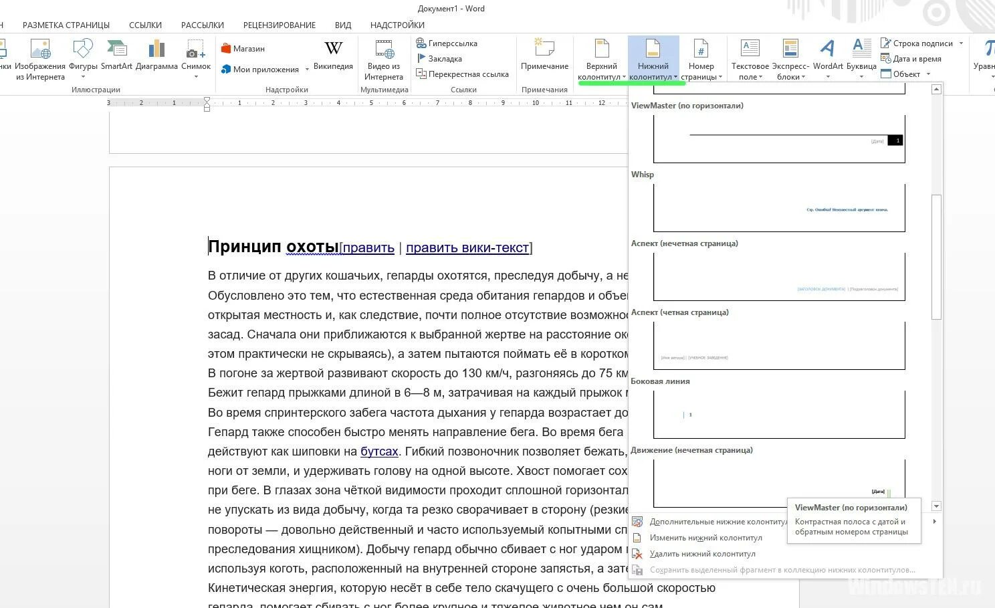The width and height of the screenshot is (995, 608).
Task: Add a Закладка bookmark
Action: (x=439, y=59)
